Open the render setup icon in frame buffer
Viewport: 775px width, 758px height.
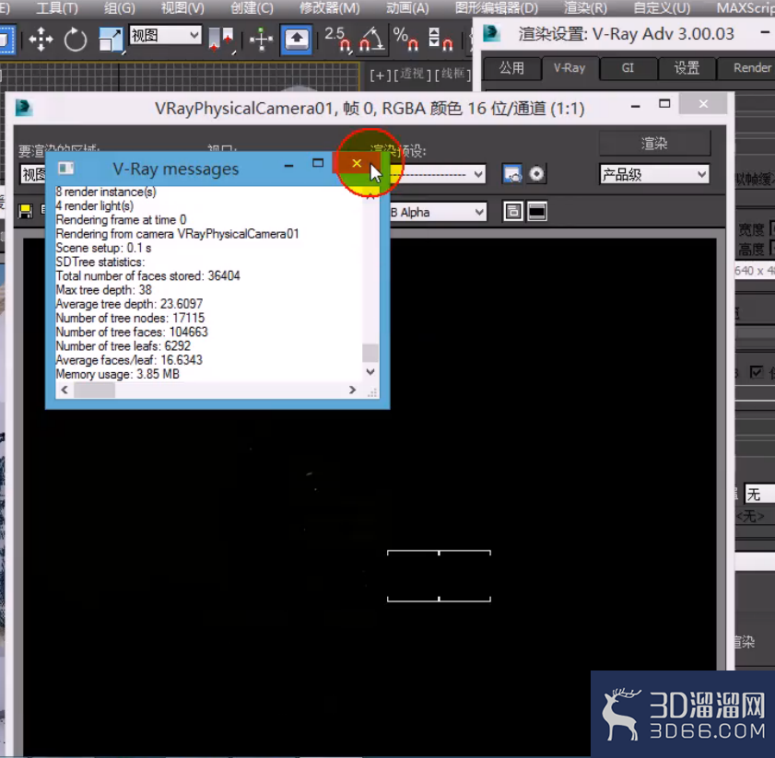511,174
